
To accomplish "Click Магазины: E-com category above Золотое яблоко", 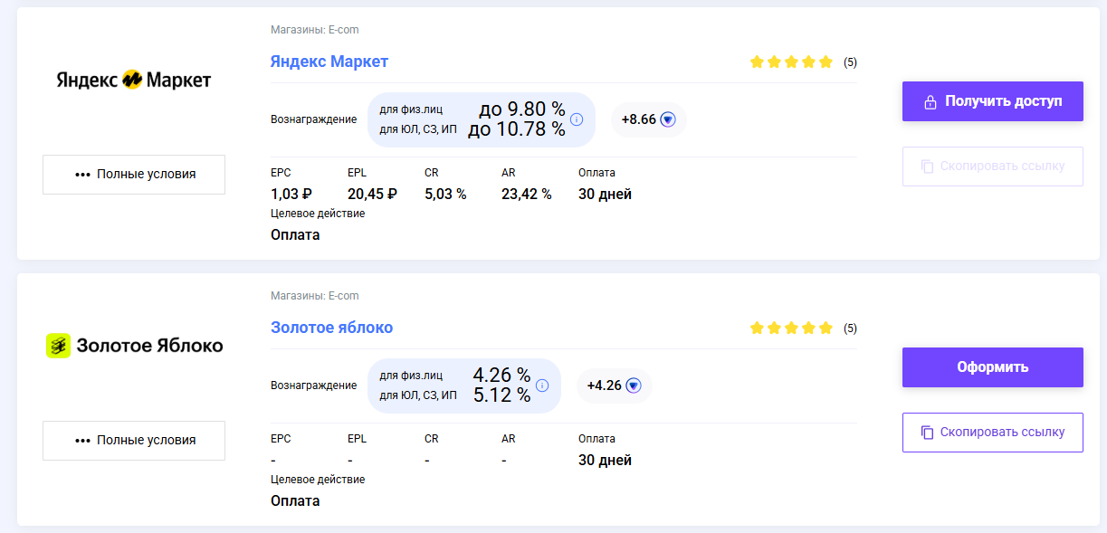I will [315, 296].
